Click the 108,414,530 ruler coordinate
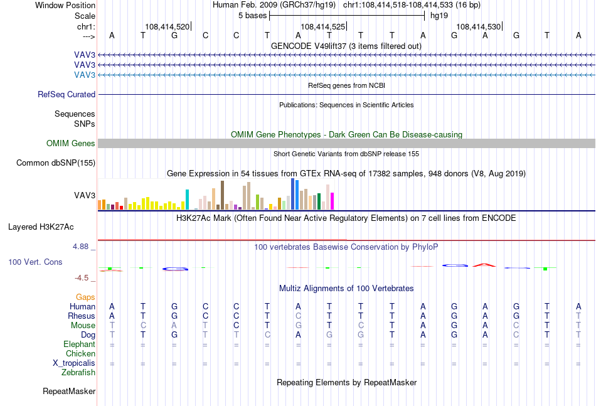 (x=479, y=26)
